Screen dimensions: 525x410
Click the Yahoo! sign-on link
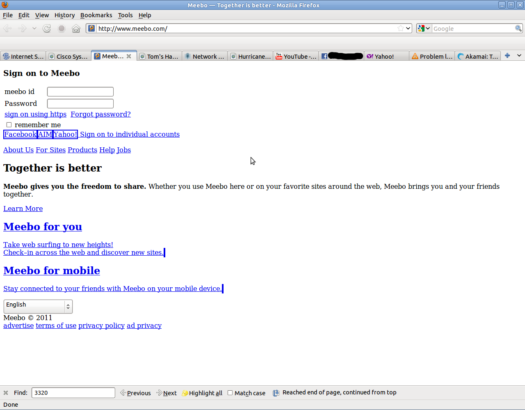pyautogui.click(x=65, y=134)
